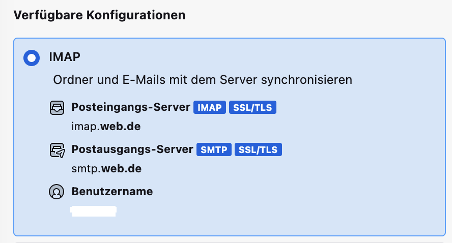Click the "Ordner und E-Mails" description text
This screenshot has height=243, width=452.
[203, 80]
